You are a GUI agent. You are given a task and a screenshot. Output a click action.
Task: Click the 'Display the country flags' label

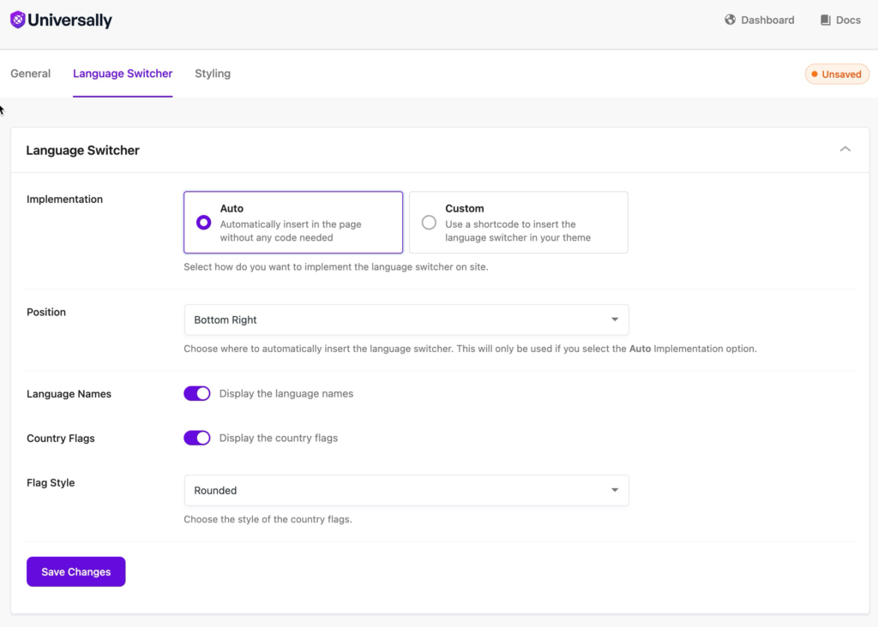[x=279, y=438]
